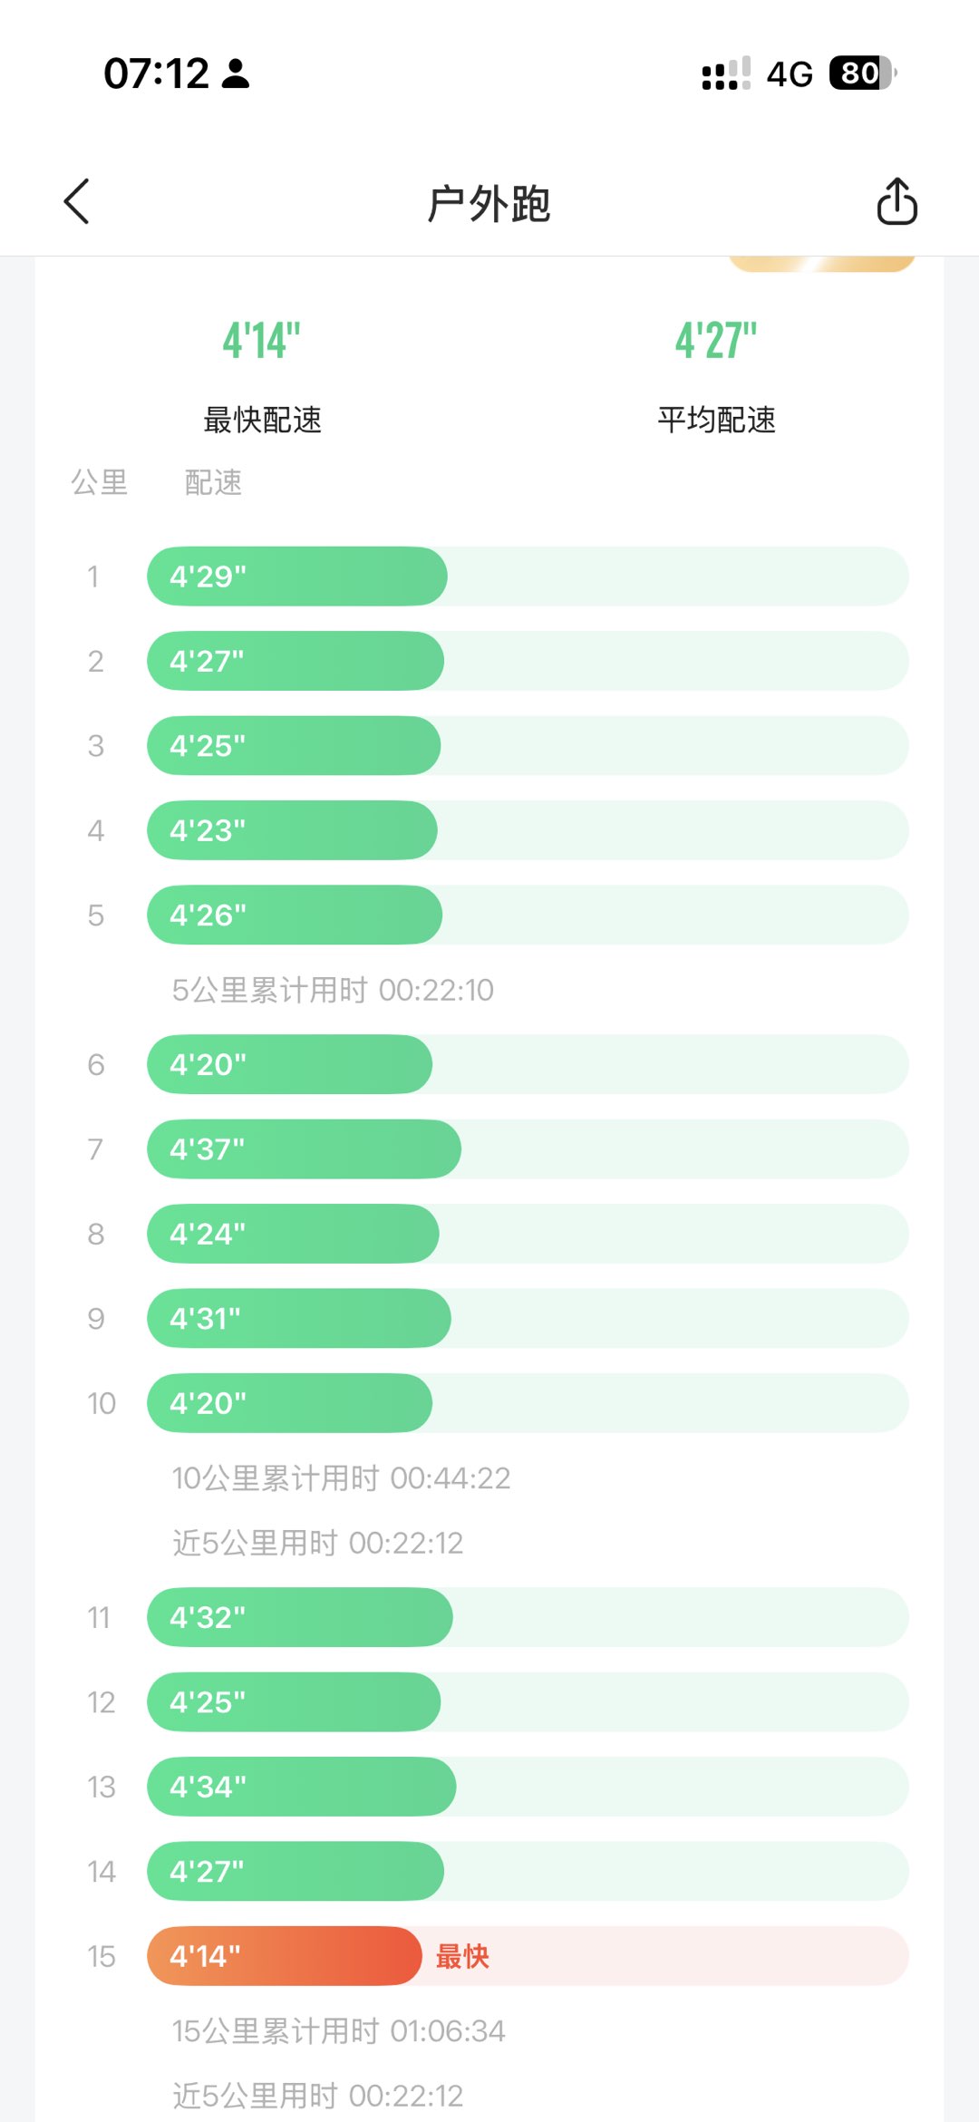Tap the battery level indicator
Screen dimensions: 979x2122
tap(861, 73)
